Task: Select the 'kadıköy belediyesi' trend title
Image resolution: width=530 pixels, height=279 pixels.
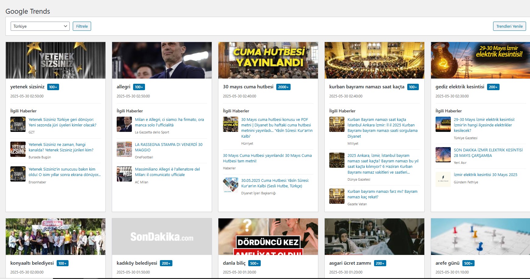Action: click(x=137, y=263)
